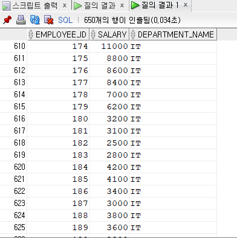Click green play icon on 질의 결과 tab
Viewport: 237px width, 238px height.
pyautogui.click(x=77, y=5)
